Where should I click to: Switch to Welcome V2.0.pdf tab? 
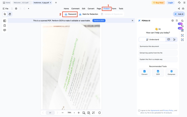click(22, 3)
